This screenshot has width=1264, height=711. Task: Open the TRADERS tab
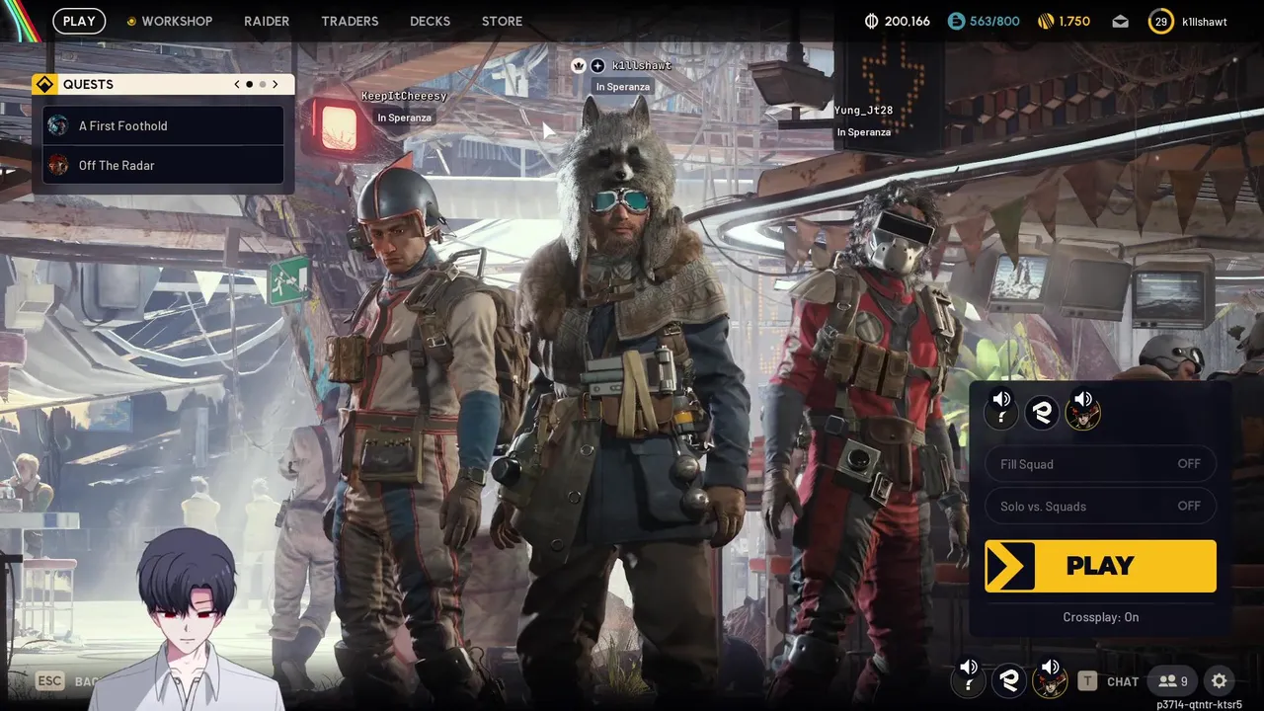tap(350, 21)
